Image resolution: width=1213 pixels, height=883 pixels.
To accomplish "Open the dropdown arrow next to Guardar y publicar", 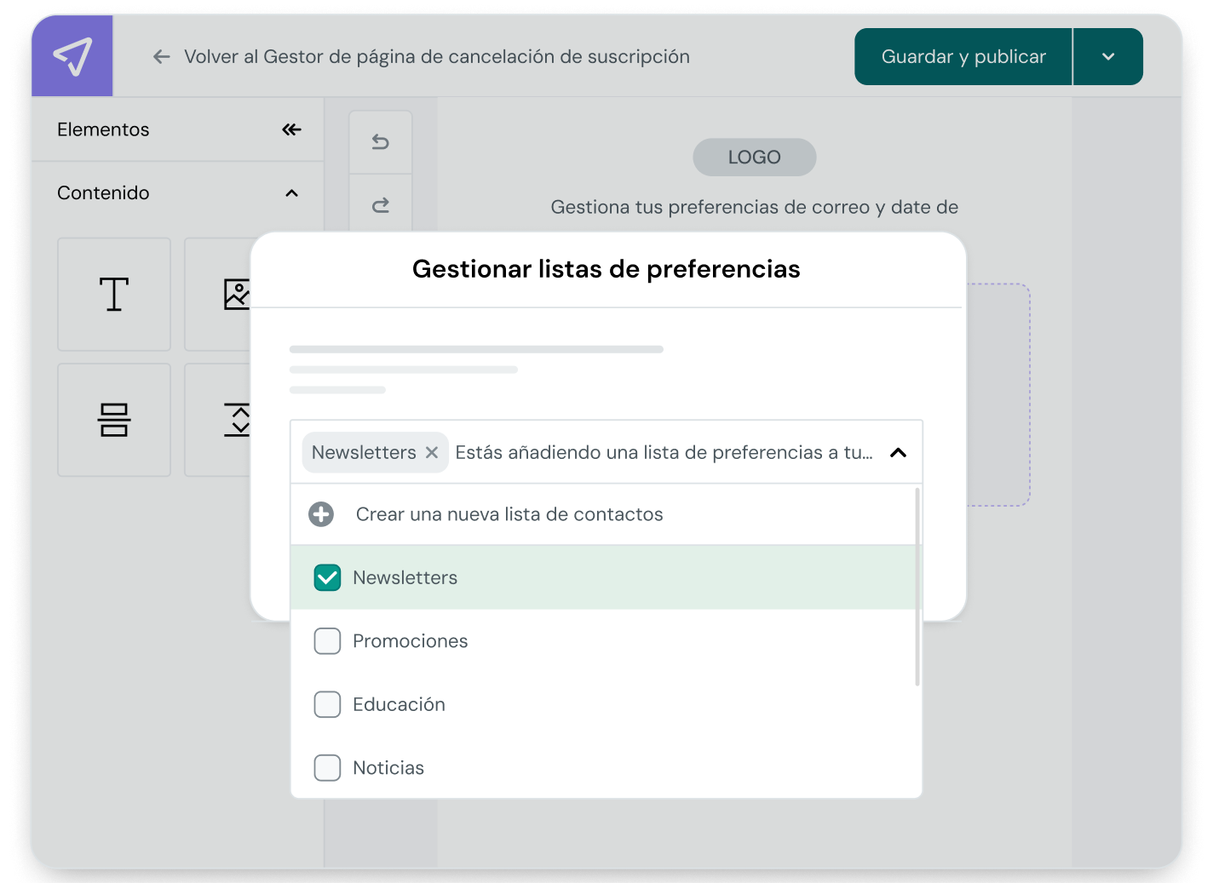I will coord(1107,56).
